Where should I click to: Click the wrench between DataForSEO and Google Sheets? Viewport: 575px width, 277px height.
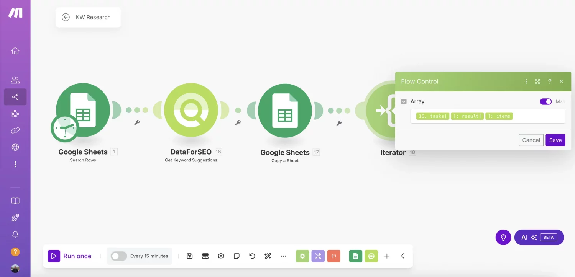pos(238,123)
